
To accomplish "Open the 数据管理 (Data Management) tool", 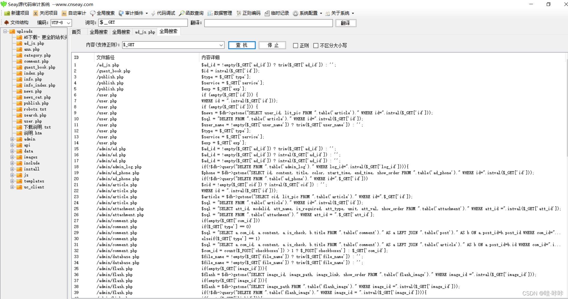I will click(x=220, y=13).
